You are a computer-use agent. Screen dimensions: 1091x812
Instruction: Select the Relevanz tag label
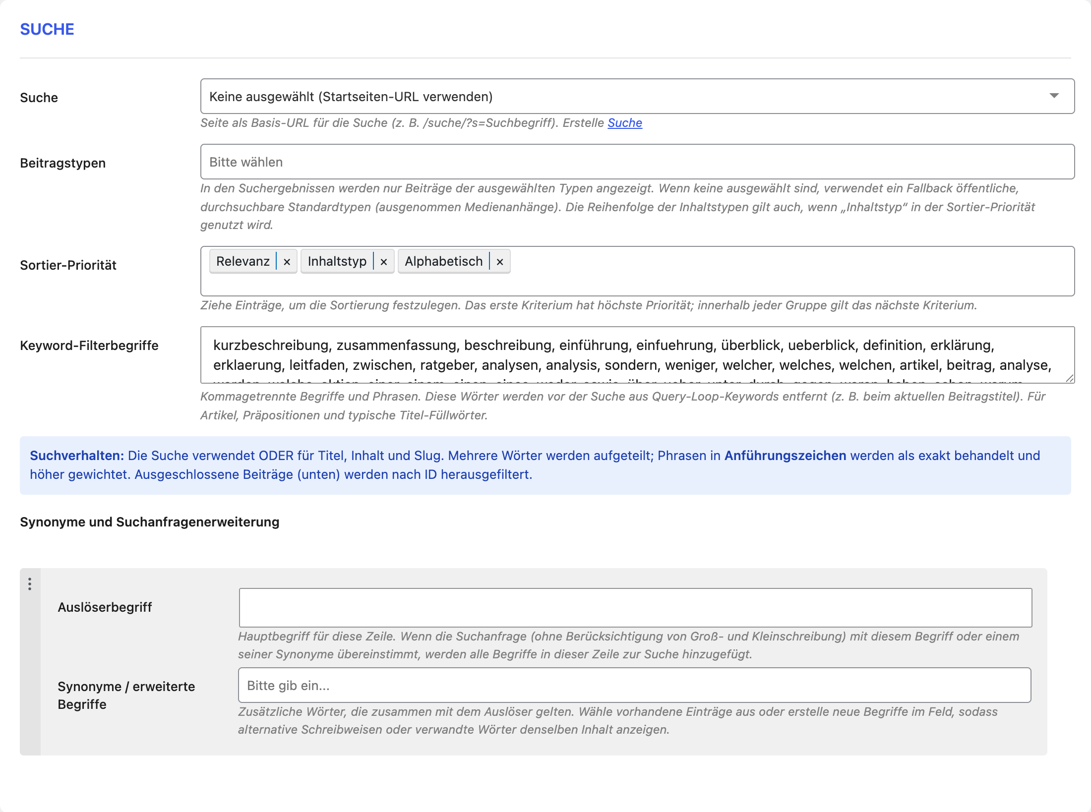[243, 261]
